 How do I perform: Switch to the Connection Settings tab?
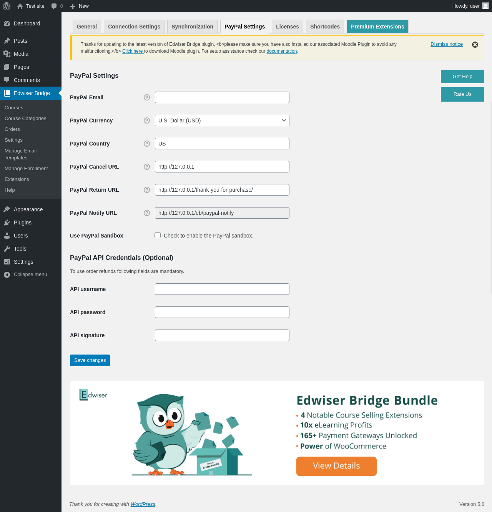(134, 27)
